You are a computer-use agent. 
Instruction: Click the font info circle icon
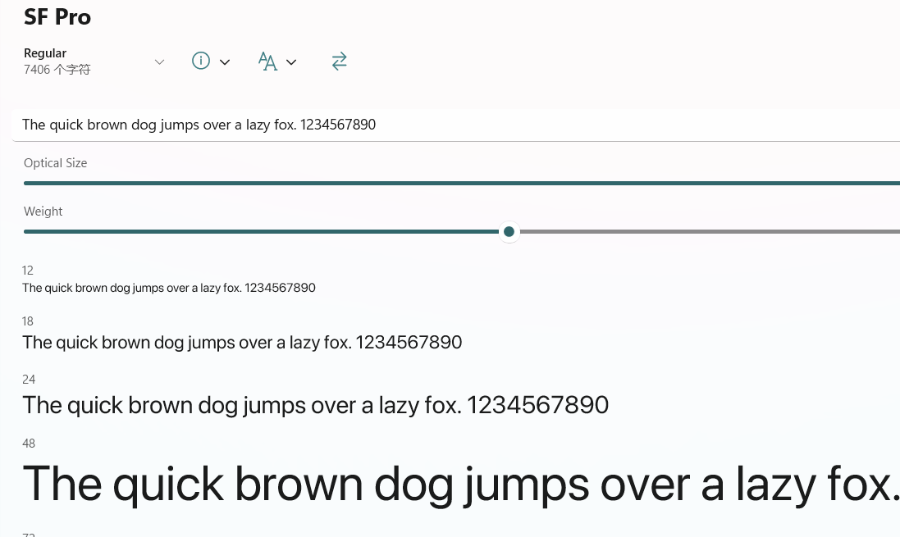click(201, 61)
